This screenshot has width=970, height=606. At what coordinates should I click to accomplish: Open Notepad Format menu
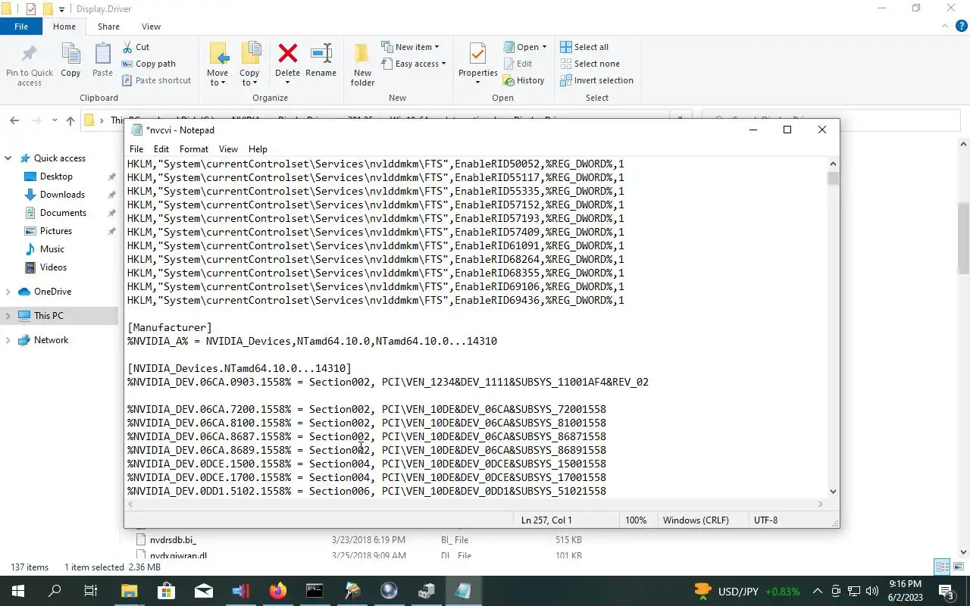[x=194, y=149]
